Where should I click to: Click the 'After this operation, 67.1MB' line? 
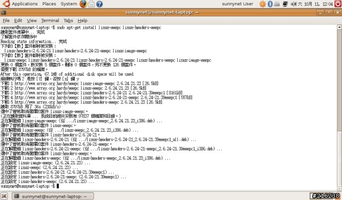pyautogui.click(x=67, y=74)
